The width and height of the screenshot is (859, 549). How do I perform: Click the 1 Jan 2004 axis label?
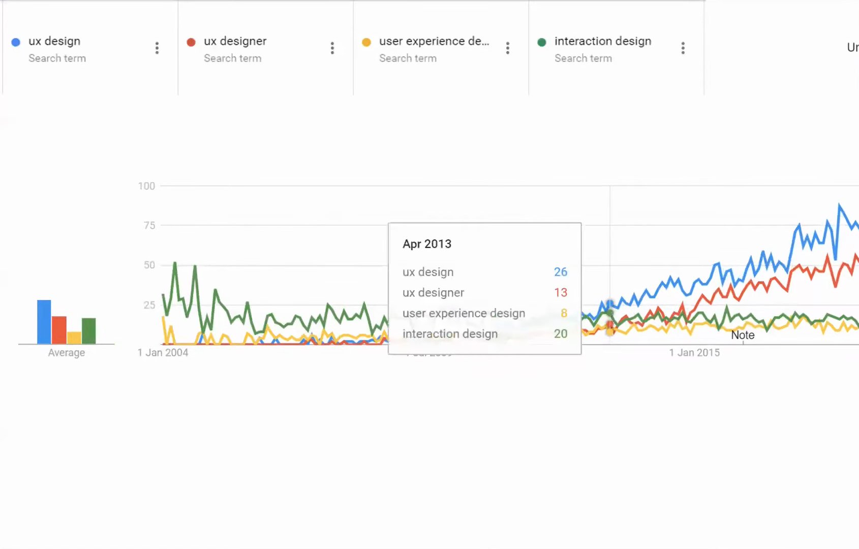163,353
